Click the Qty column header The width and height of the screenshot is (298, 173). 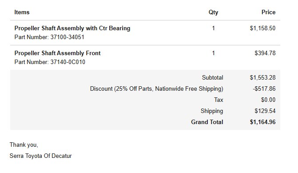tap(213, 12)
